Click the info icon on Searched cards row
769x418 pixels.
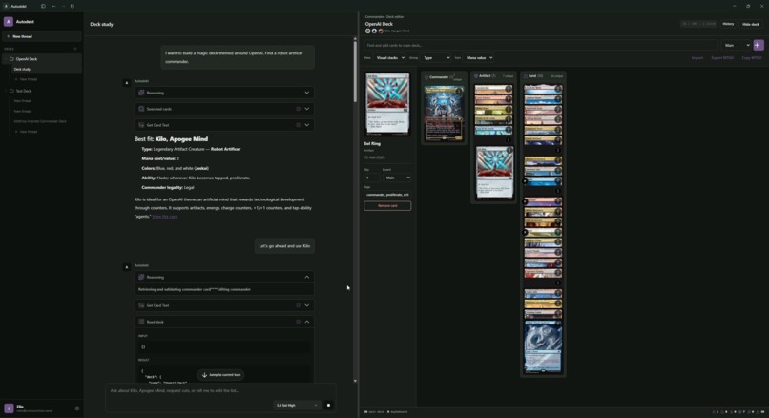point(298,109)
